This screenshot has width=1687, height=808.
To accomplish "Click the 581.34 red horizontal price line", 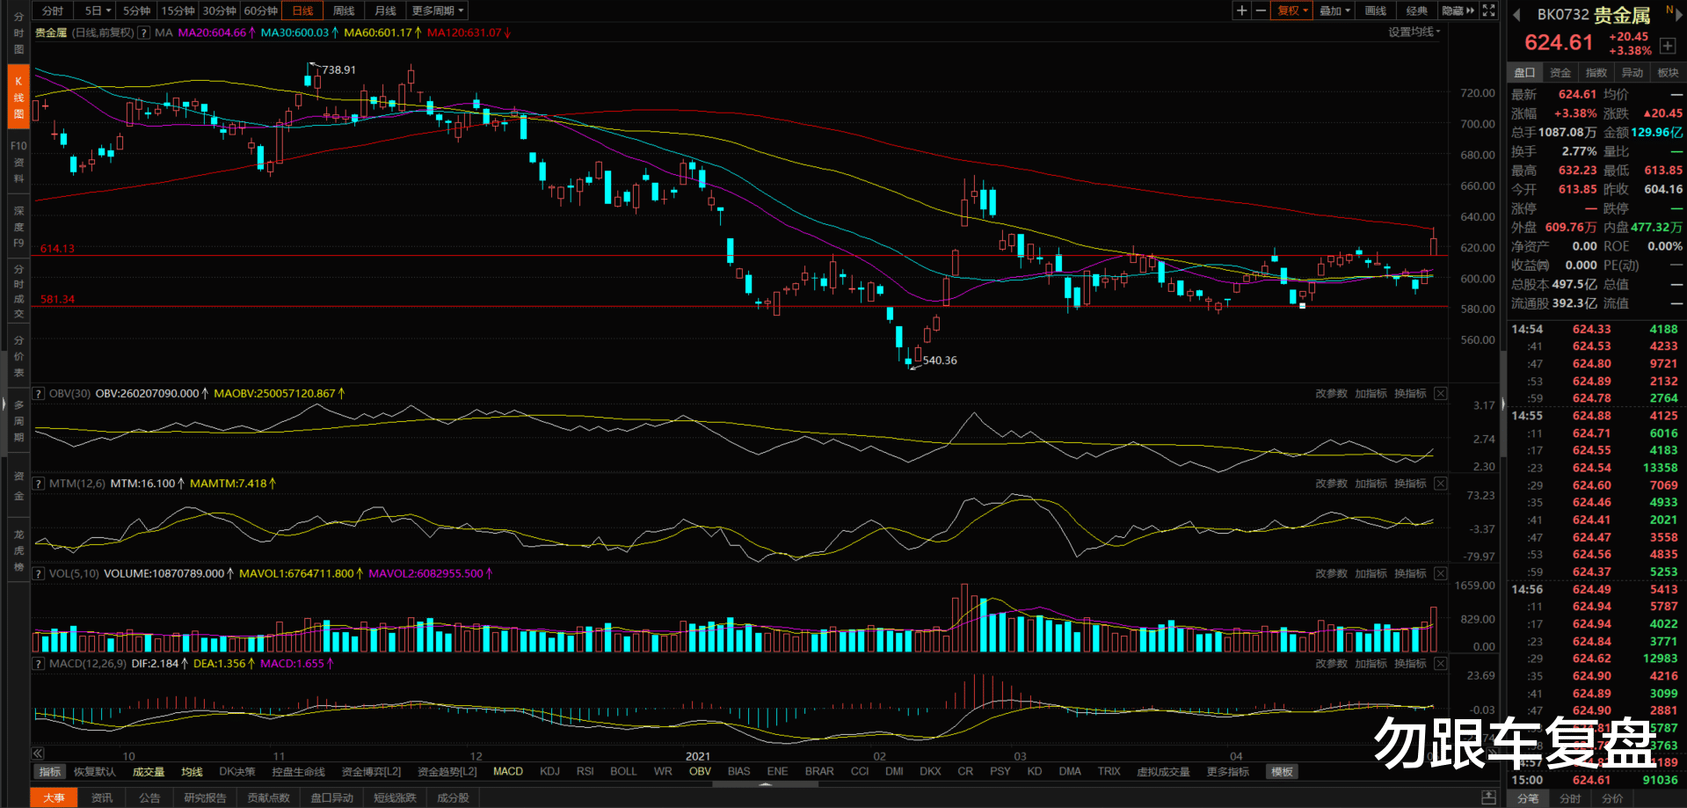I will click(738, 306).
